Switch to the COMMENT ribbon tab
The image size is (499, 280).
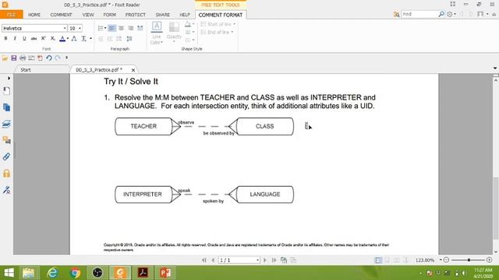coord(61,15)
